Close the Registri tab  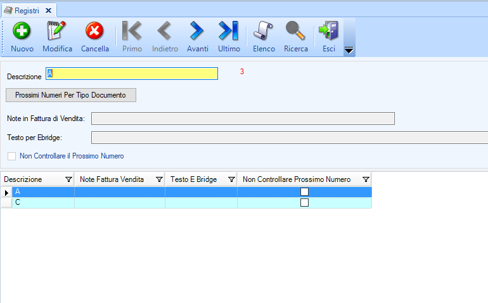pyautogui.click(x=48, y=10)
